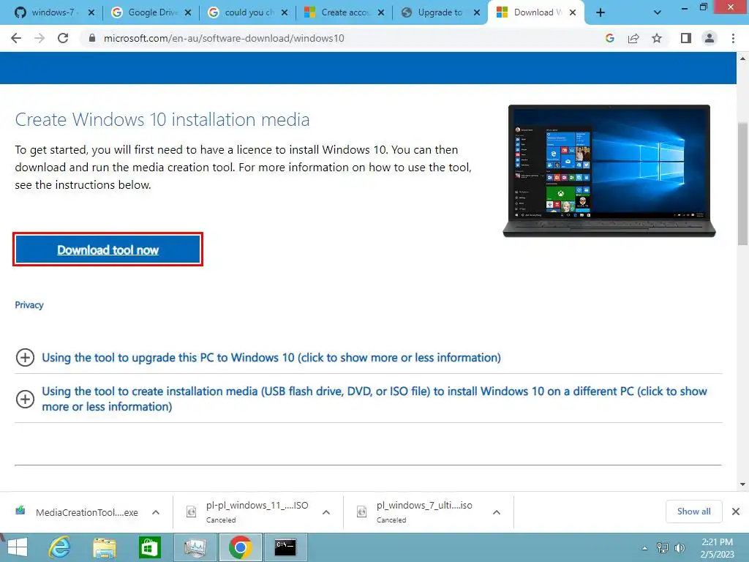Open Command Prompt from taskbar
The image size is (749, 562).
coord(285,547)
